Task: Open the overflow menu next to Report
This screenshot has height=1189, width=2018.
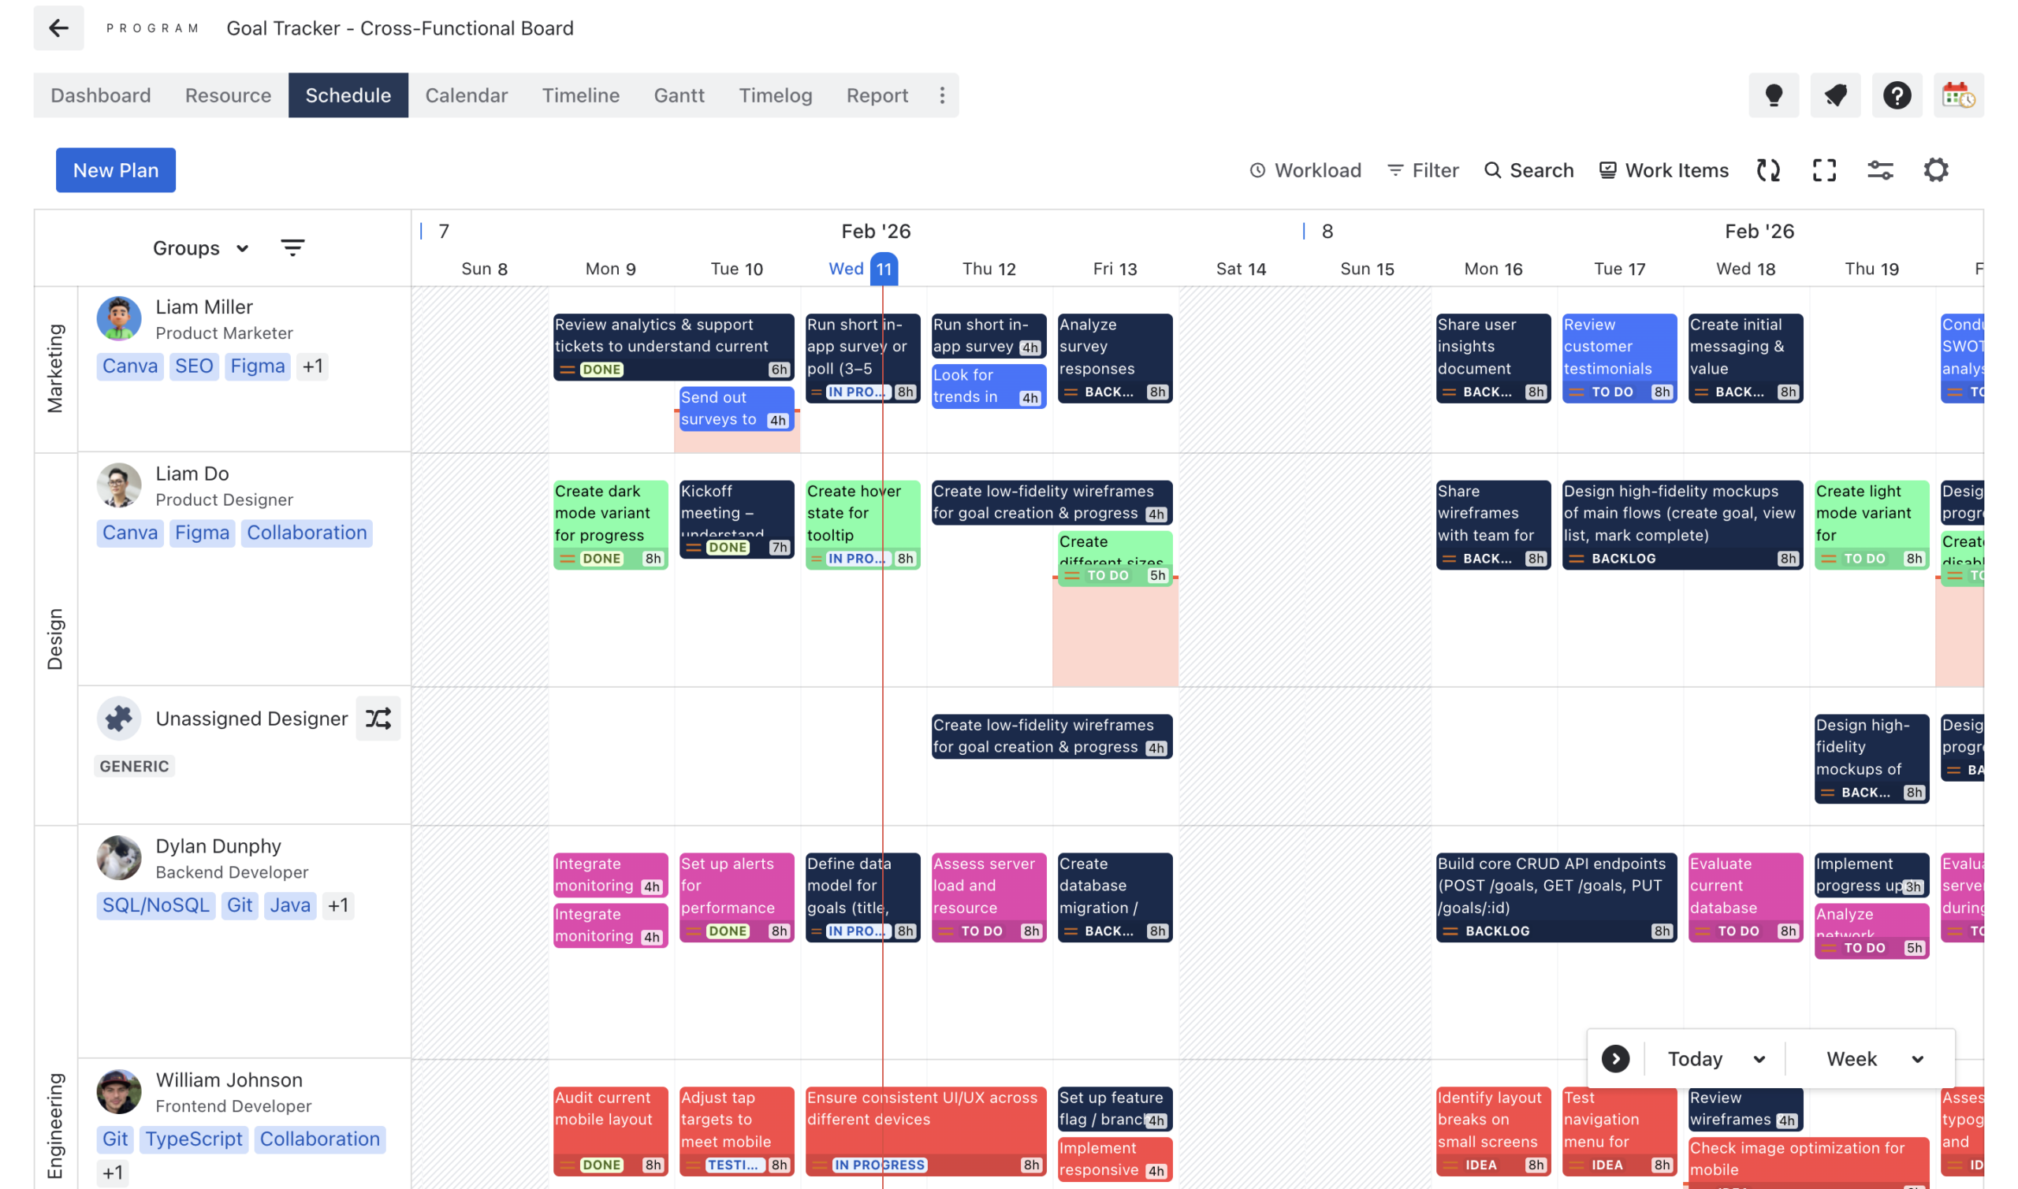Action: (942, 95)
